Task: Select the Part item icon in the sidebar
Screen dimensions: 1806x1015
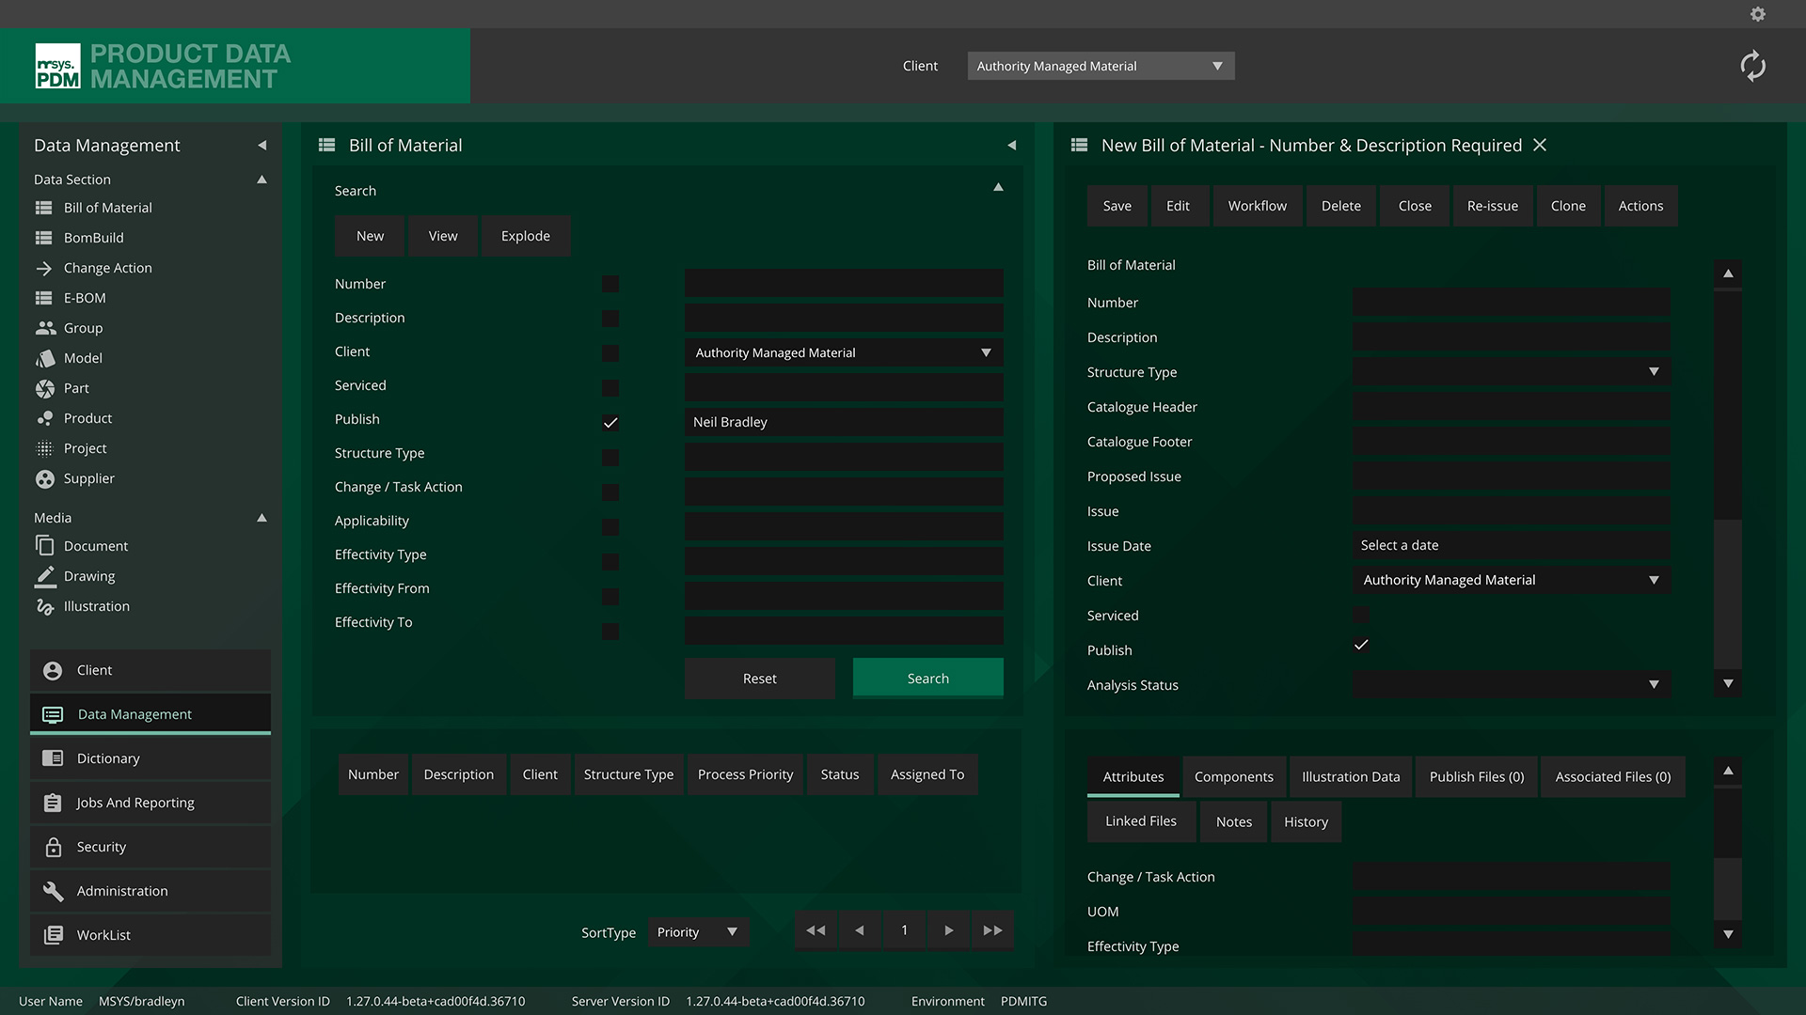Action: [44, 388]
